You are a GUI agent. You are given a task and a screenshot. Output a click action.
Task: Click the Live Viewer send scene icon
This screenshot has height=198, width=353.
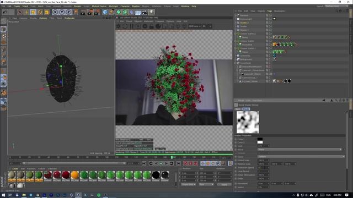[x=119, y=26]
